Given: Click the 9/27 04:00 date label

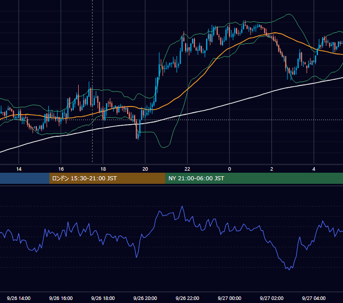Looking at the screenshot, I should [314, 298].
